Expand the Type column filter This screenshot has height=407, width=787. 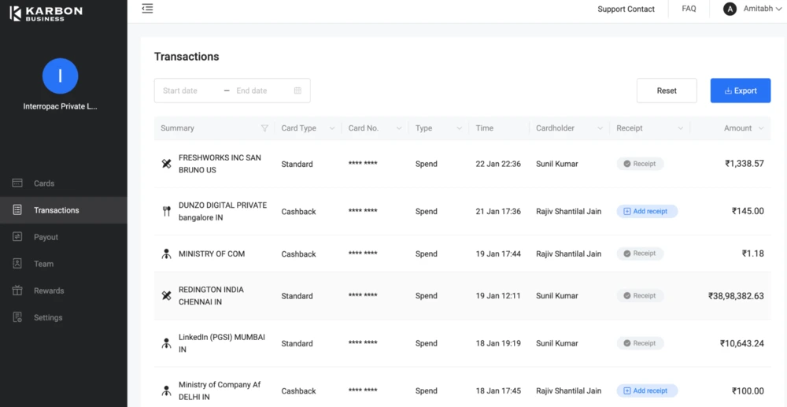tap(460, 128)
